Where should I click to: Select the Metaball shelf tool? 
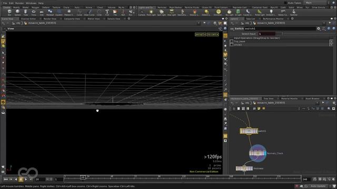click(50, 13)
